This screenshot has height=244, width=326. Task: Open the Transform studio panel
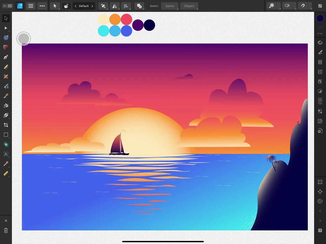pyautogui.click(x=320, y=182)
